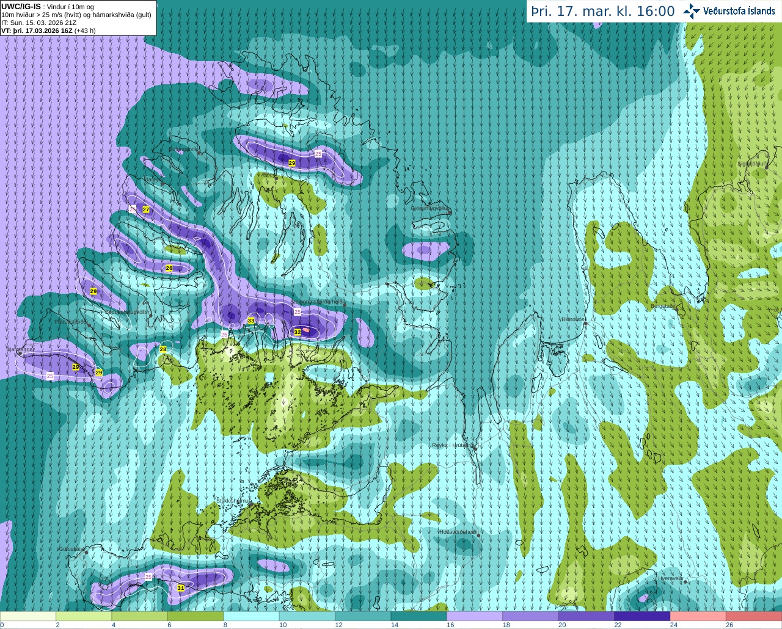Click the 0–2 m/s pale yellow legend swatch
Image resolution: width=782 pixels, height=629 pixels.
click(28, 616)
